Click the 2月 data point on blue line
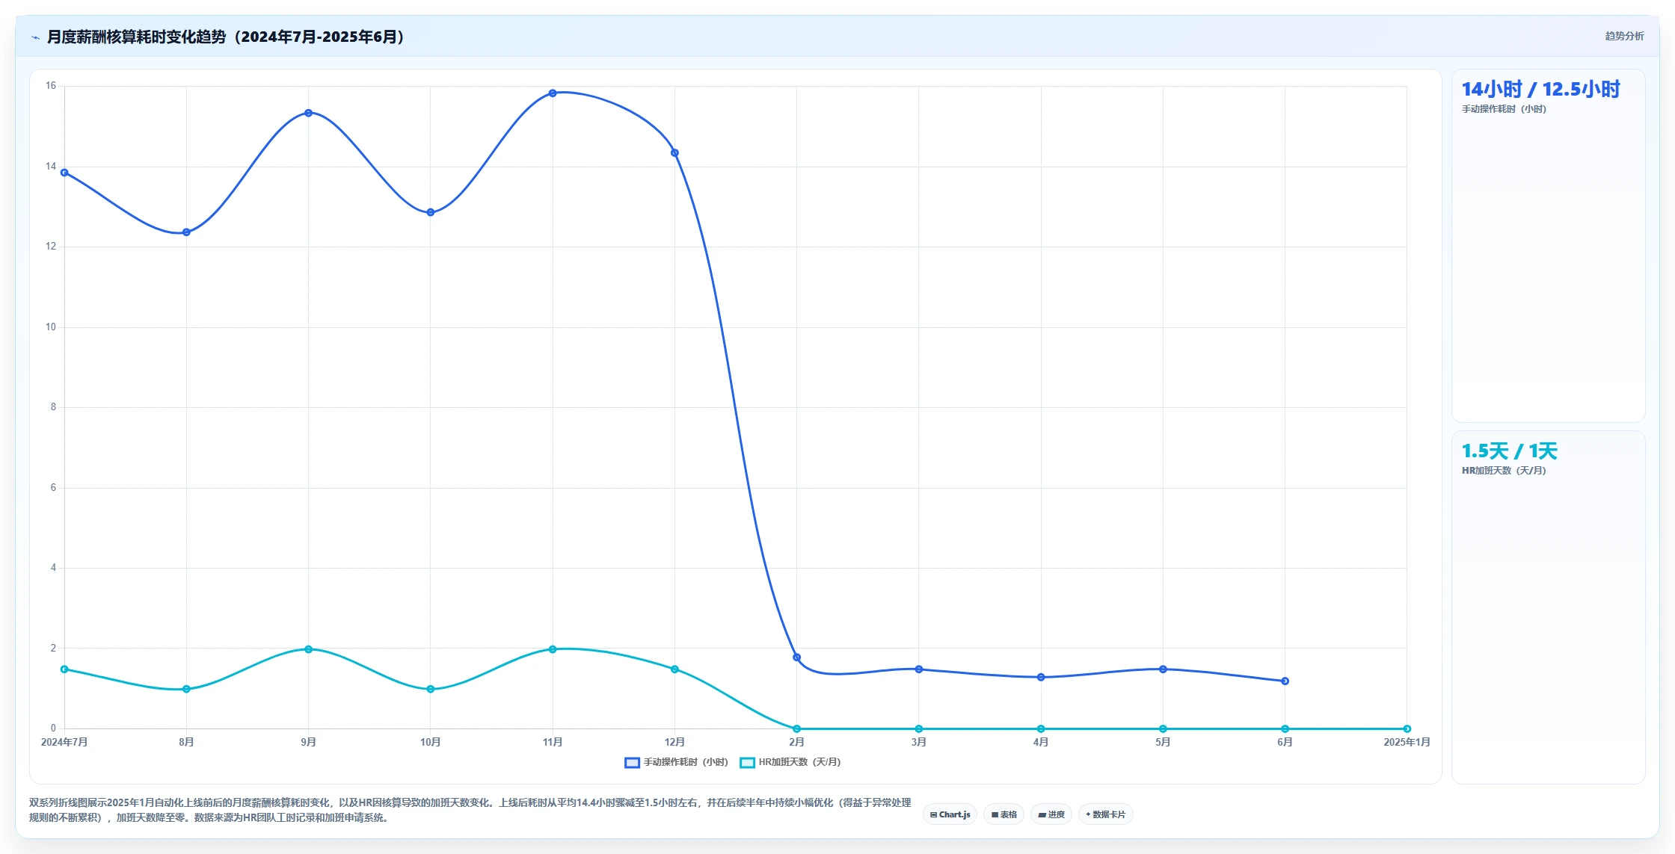1675x854 pixels. click(x=796, y=657)
